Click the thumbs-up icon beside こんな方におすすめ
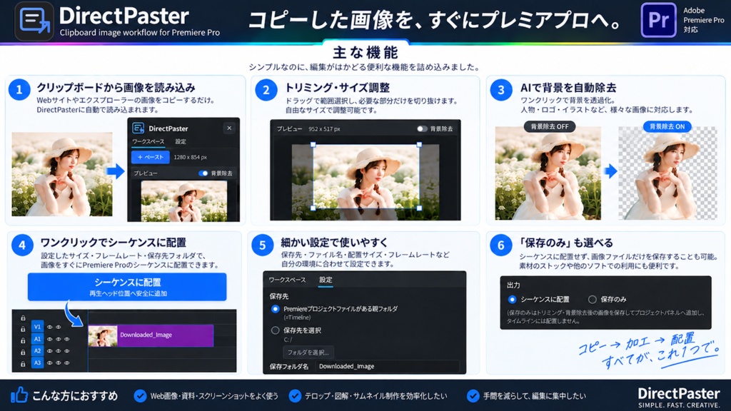The height and width of the screenshot is (411, 731). 19,395
